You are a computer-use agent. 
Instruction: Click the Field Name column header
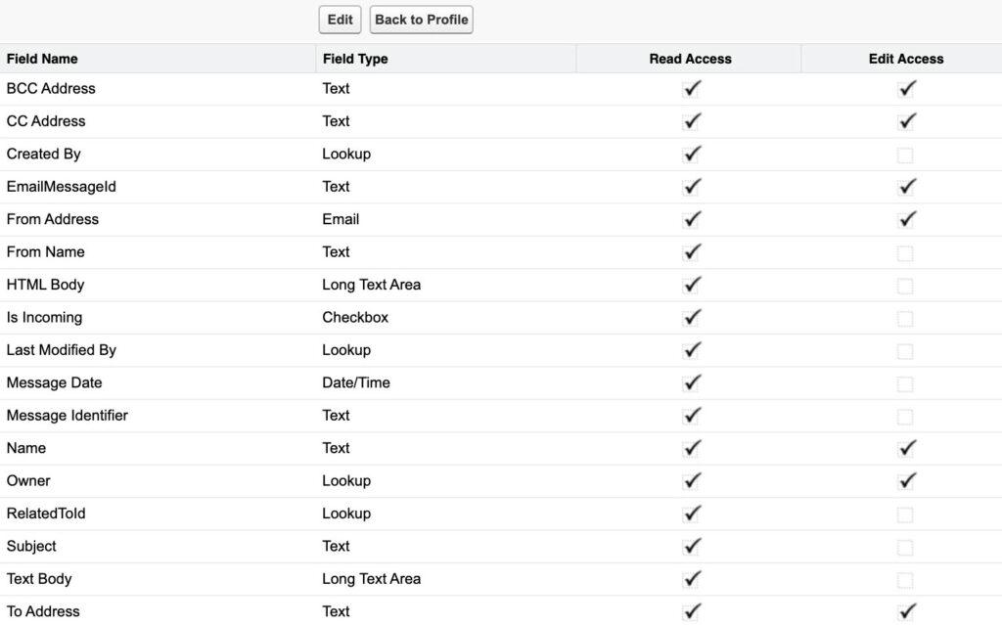[x=42, y=59]
